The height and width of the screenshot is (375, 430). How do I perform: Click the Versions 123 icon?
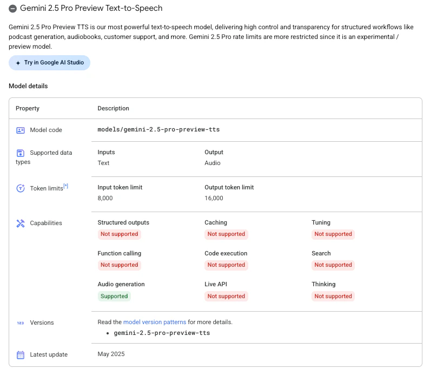click(21, 323)
